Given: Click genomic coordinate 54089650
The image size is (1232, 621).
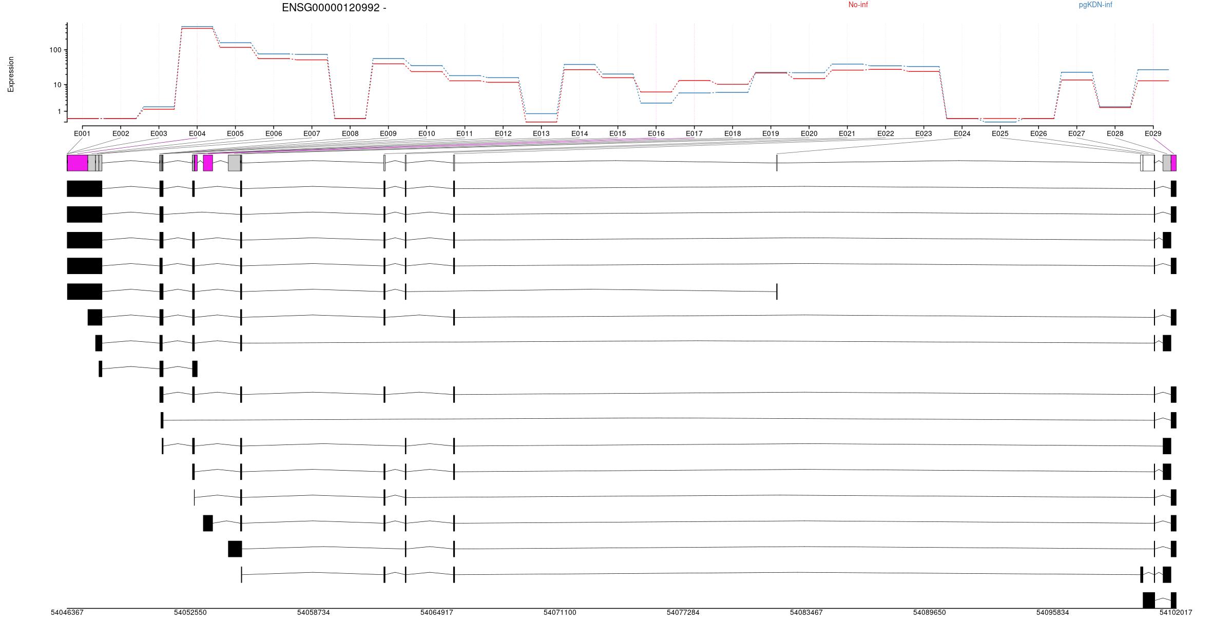Looking at the screenshot, I should [x=930, y=613].
